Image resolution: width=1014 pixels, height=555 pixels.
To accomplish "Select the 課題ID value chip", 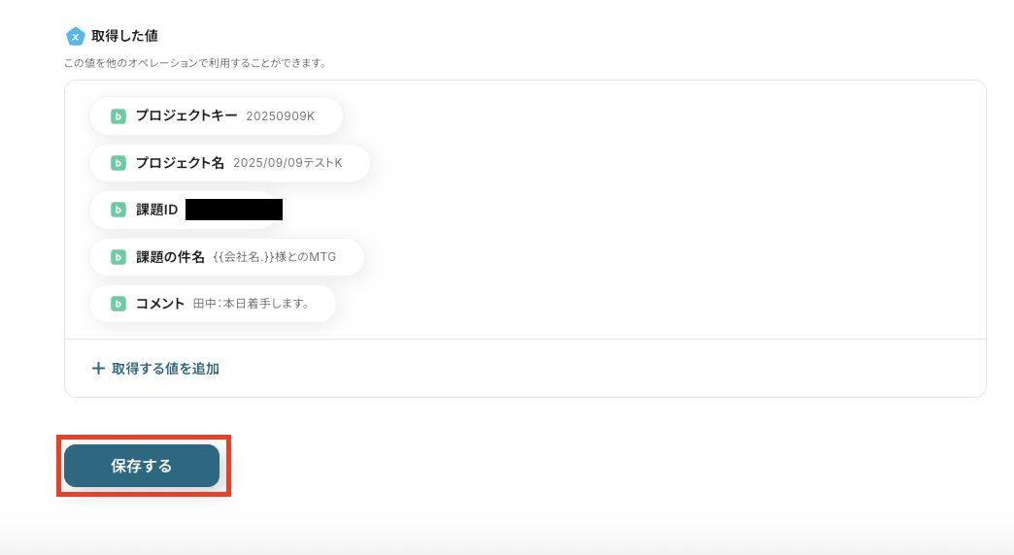I will click(x=186, y=210).
